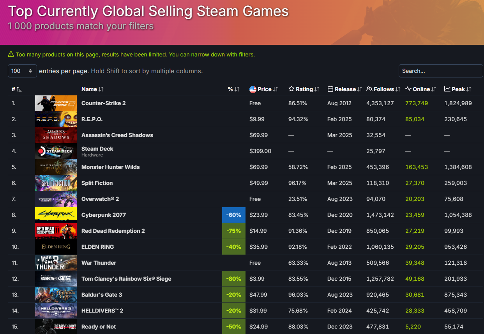Open the entries per page dropdown

coord(22,71)
